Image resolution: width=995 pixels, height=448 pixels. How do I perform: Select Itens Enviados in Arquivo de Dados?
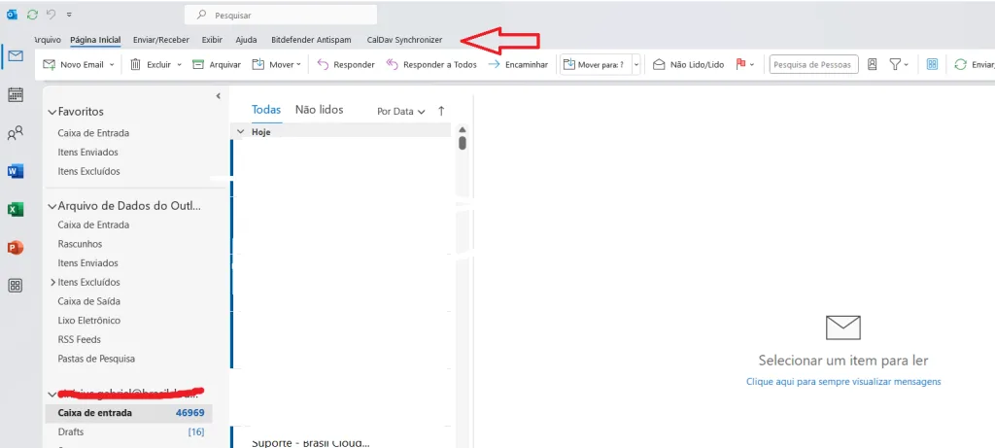[87, 262]
